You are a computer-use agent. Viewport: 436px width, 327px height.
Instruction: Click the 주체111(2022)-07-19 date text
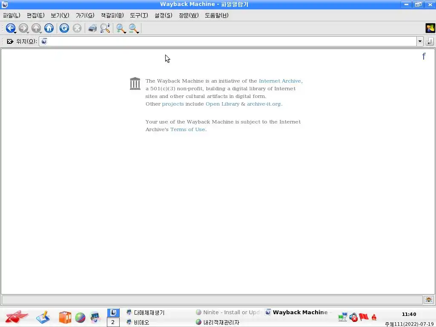[410, 324]
